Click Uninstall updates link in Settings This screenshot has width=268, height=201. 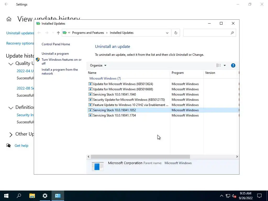[x=20, y=33]
